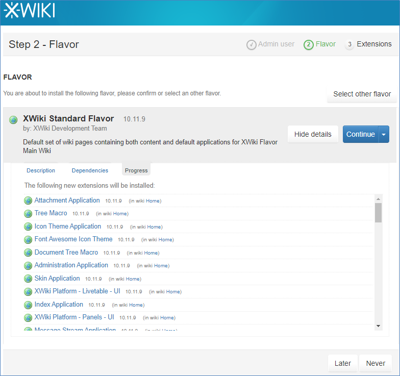Click the globe icon beside Attachment Application
This screenshot has height=376, width=400.
28,200
